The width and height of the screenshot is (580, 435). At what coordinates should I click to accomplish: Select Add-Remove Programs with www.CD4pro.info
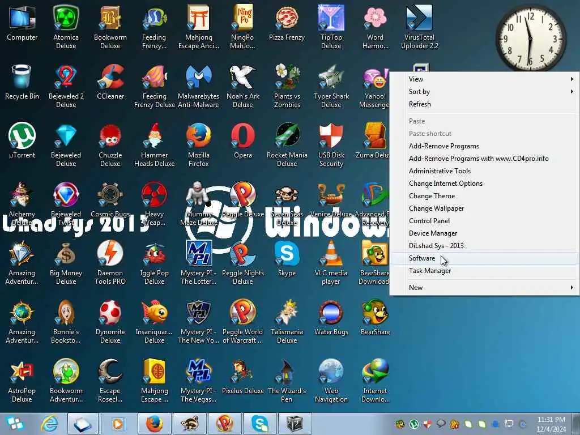pyautogui.click(x=485, y=159)
